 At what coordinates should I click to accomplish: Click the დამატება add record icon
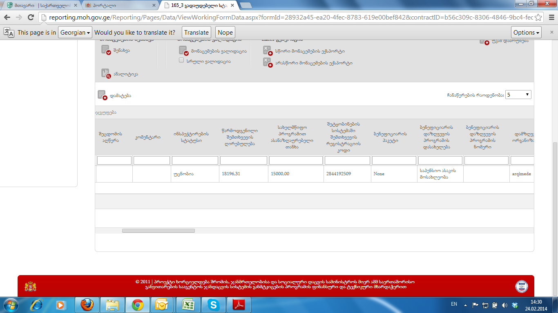click(102, 95)
